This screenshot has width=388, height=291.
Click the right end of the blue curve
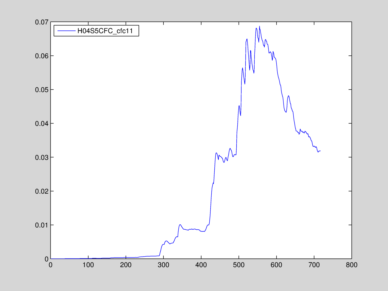point(320,151)
